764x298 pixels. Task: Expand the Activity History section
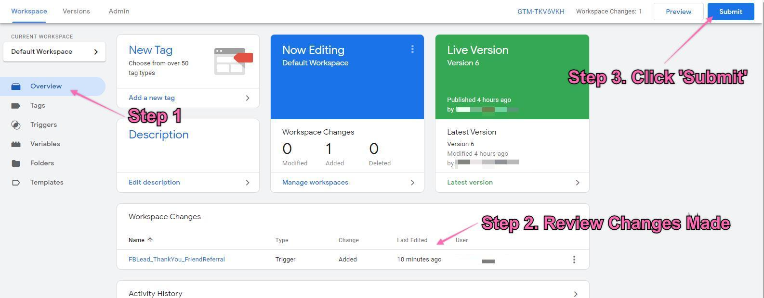click(575, 294)
